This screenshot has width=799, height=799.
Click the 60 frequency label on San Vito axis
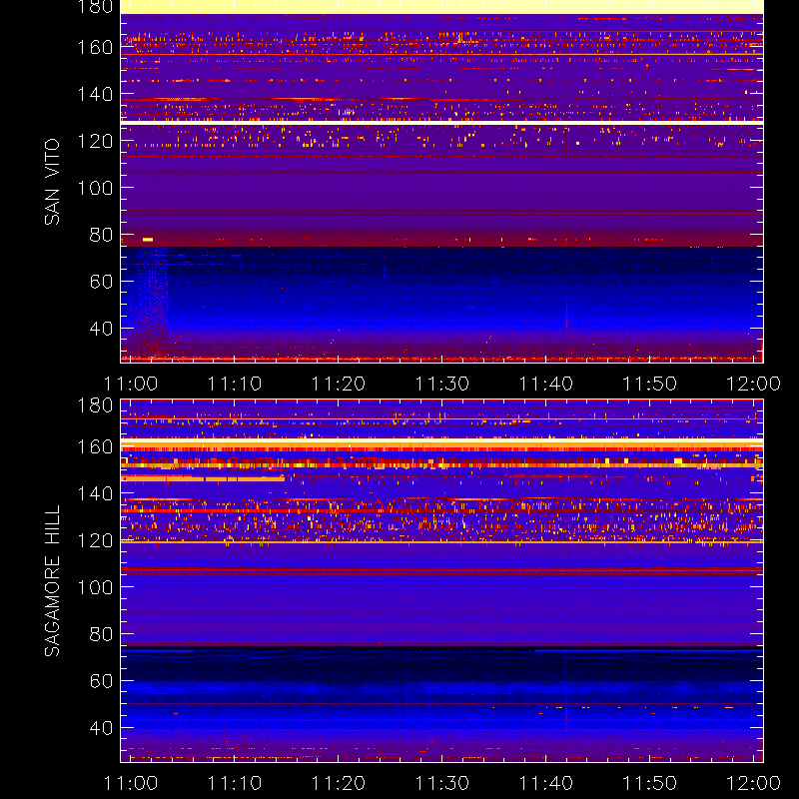point(101,282)
